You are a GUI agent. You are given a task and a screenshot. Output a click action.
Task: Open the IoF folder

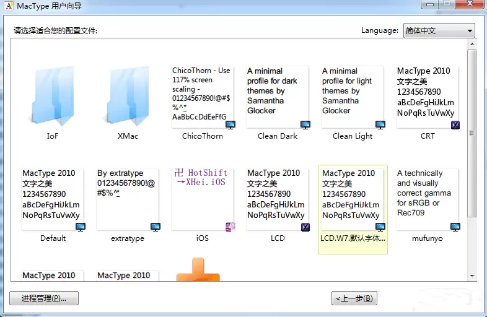tap(53, 96)
